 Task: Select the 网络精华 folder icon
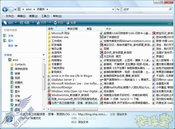[49, 60]
